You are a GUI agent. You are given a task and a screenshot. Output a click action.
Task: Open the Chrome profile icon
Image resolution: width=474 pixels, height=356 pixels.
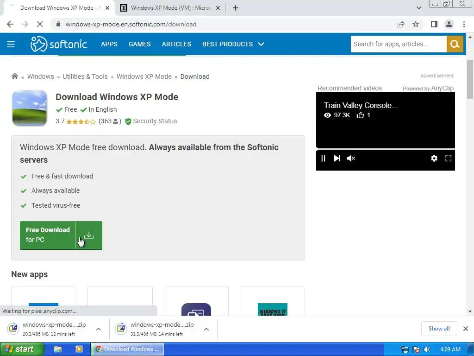click(x=449, y=24)
